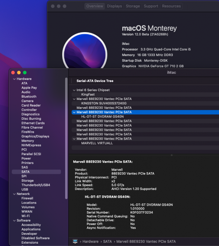
Task: Select Ethernet Cards entry
Action: (33, 123)
